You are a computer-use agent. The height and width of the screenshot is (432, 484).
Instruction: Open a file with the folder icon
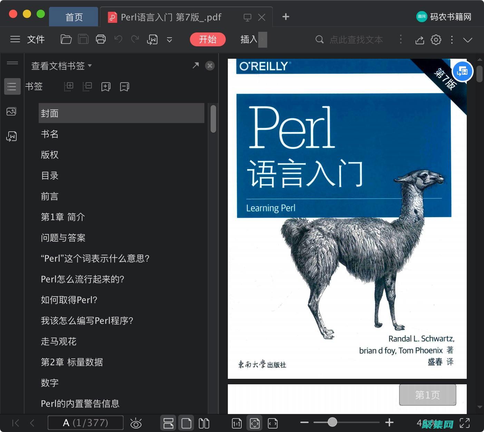tap(66, 39)
